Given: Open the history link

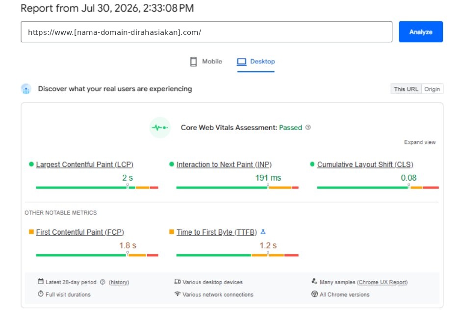Looking at the screenshot, I should pos(119,282).
